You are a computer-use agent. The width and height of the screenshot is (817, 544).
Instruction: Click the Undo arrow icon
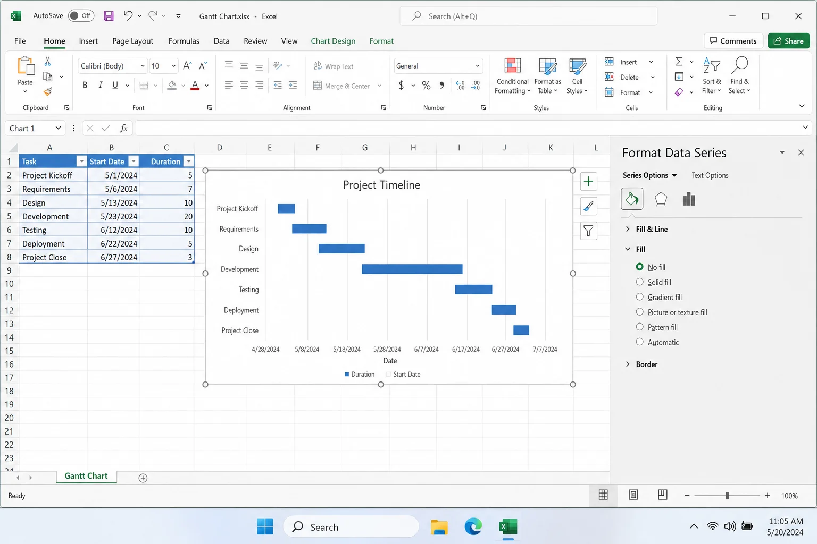click(x=128, y=15)
